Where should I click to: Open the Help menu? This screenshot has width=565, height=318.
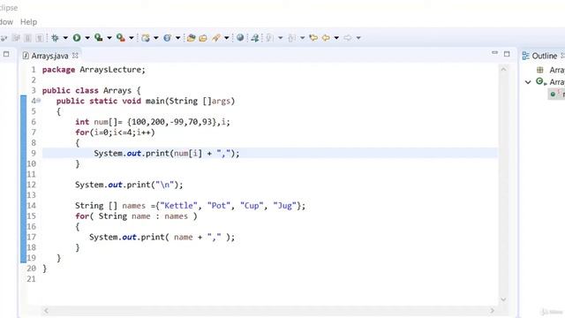click(28, 22)
